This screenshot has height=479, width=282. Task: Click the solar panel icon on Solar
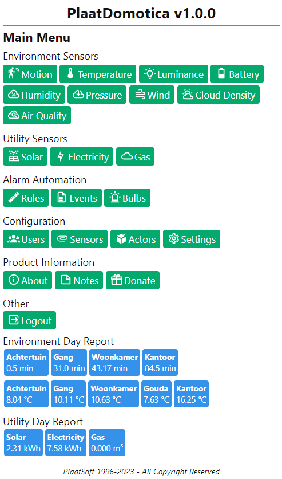coord(13,156)
